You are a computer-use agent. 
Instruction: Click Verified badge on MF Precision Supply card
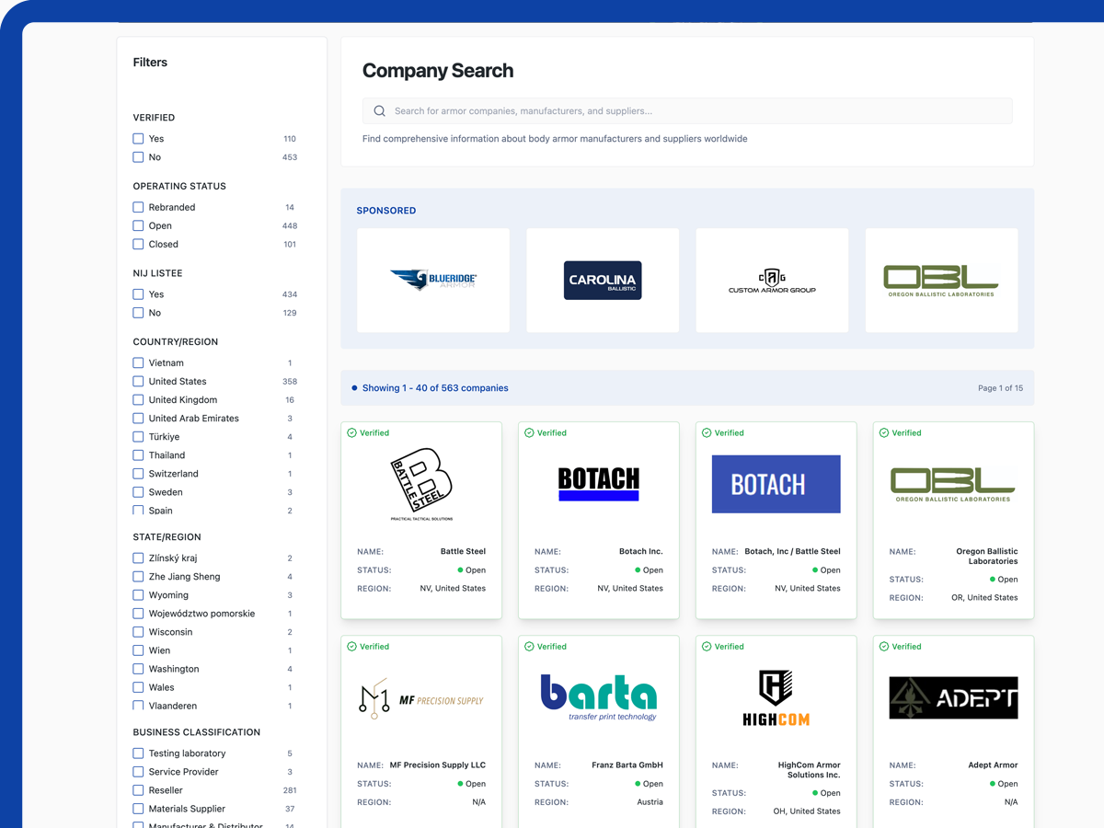click(368, 647)
